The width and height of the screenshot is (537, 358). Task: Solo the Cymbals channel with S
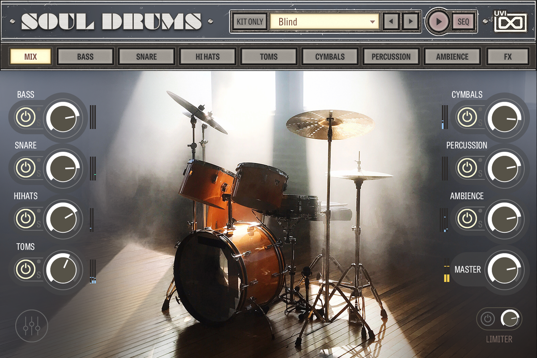coord(480,123)
